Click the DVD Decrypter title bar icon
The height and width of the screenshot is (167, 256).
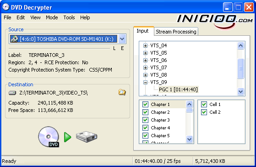tap(5, 7)
